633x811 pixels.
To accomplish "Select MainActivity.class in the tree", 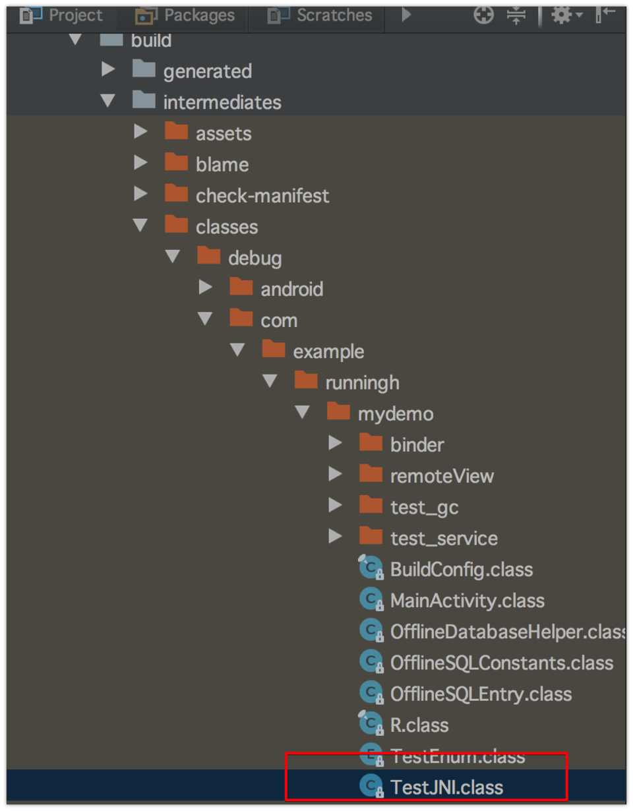I will pos(467,601).
